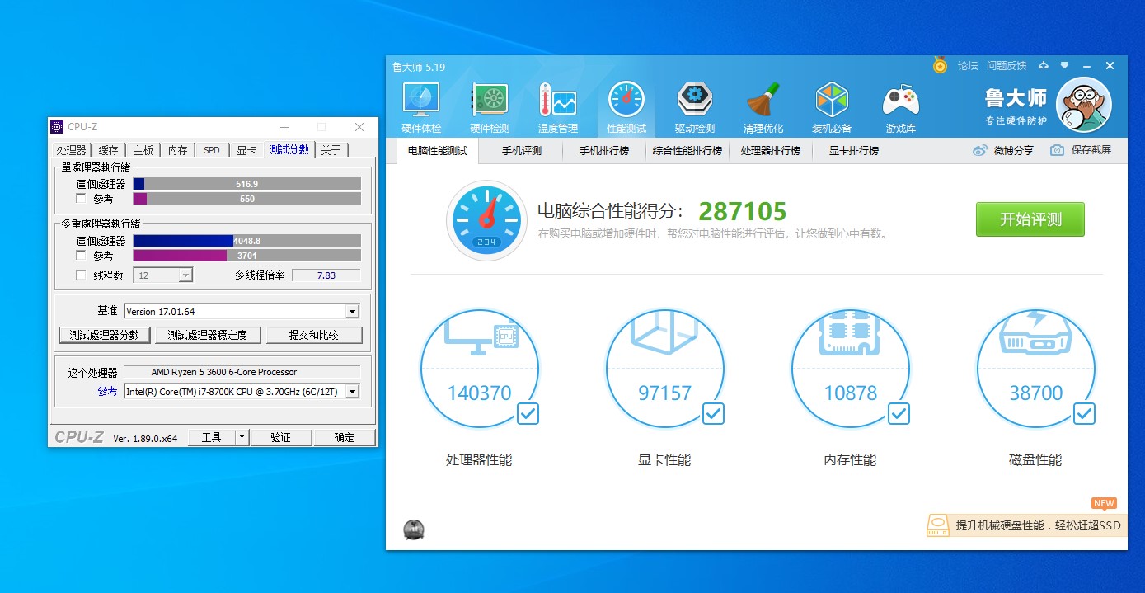The height and width of the screenshot is (593, 1145).
Task: Click the gold medal icon in the title bar
Action: (x=940, y=65)
